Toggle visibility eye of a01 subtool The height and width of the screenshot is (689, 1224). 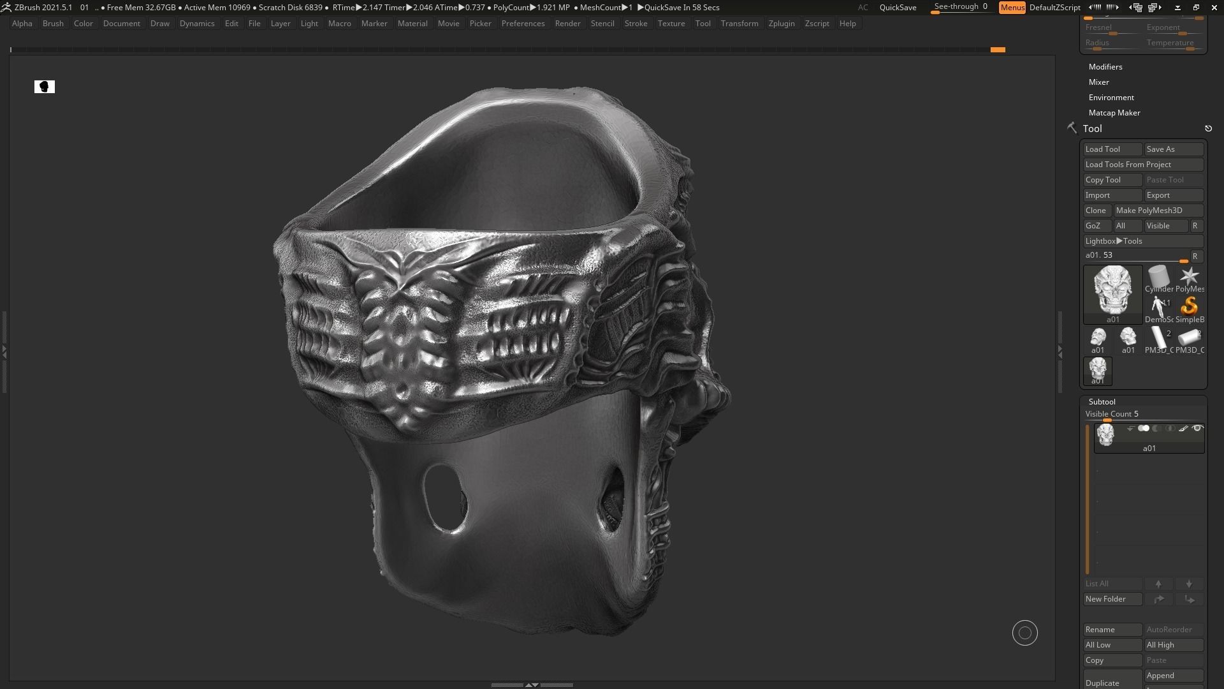pyautogui.click(x=1197, y=429)
